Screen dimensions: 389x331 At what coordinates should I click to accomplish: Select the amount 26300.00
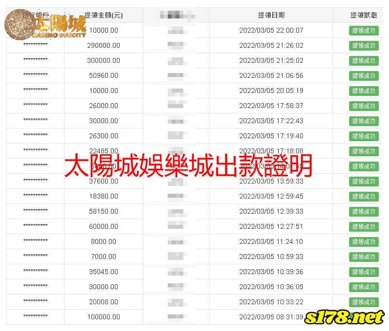pos(104,136)
